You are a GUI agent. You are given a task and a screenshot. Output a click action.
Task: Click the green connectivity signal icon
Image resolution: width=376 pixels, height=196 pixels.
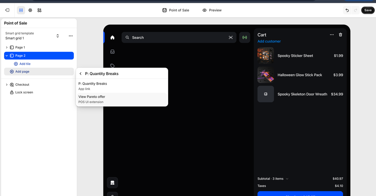245,38
